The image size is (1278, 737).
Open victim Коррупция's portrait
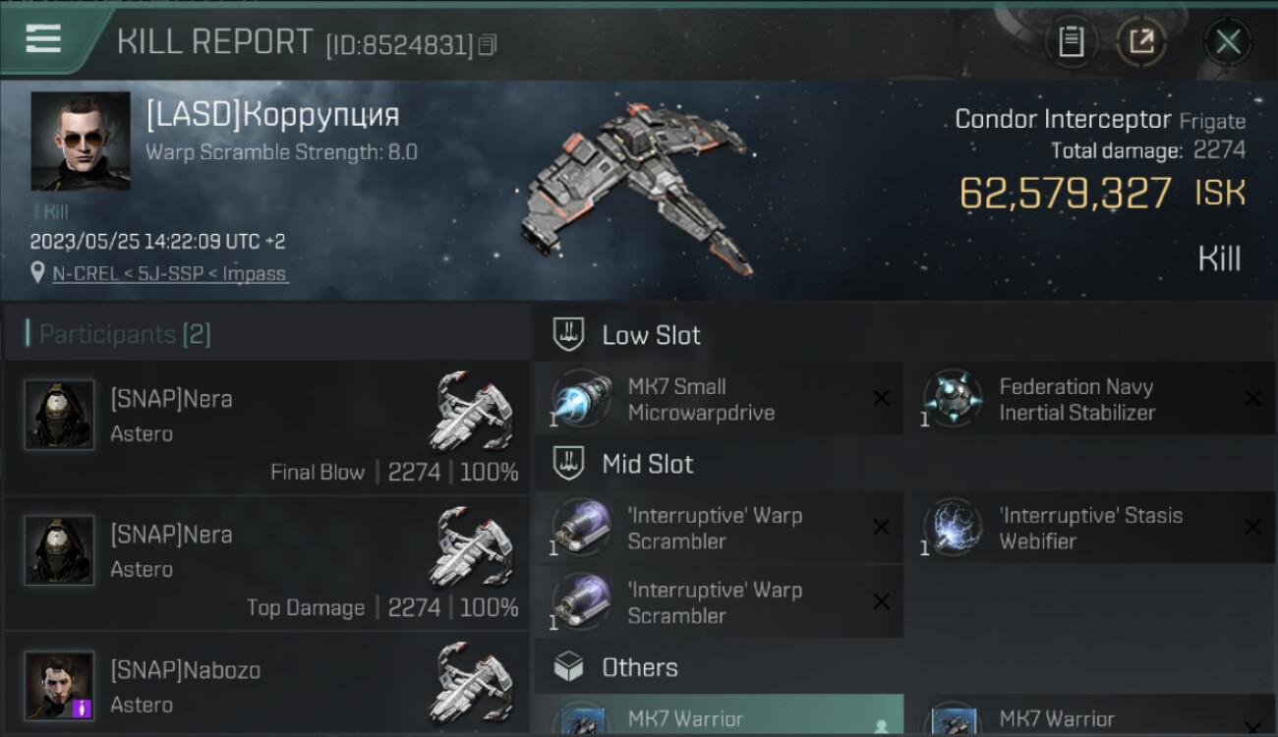(x=81, y=142)
